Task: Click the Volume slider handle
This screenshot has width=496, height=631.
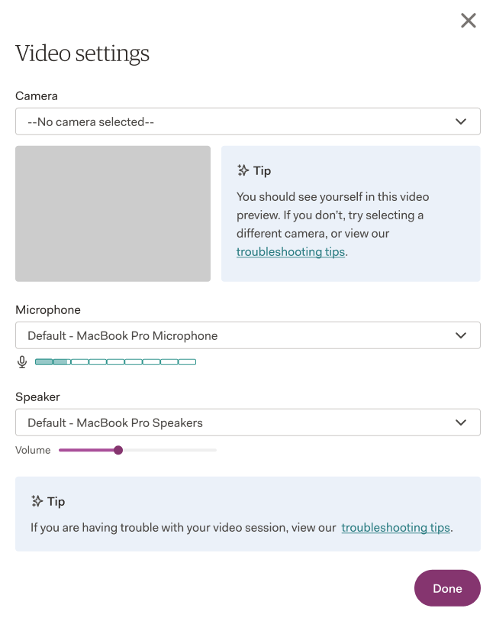Action: (118, 450)
